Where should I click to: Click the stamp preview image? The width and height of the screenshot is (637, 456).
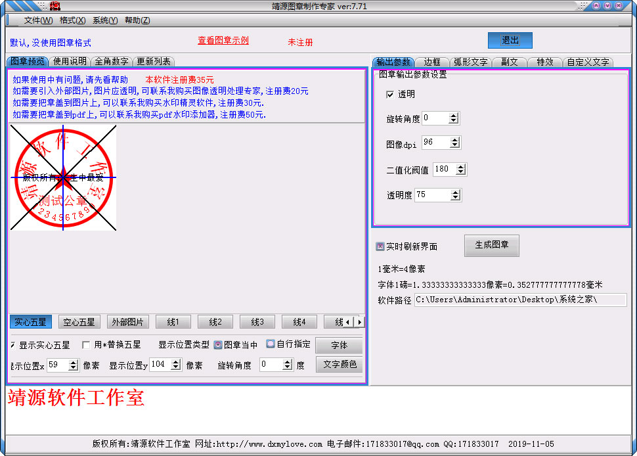(63, 177)
